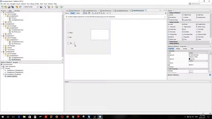Select the Table palette item
Screen dimensions: 212x119
(x=198, y=39)
